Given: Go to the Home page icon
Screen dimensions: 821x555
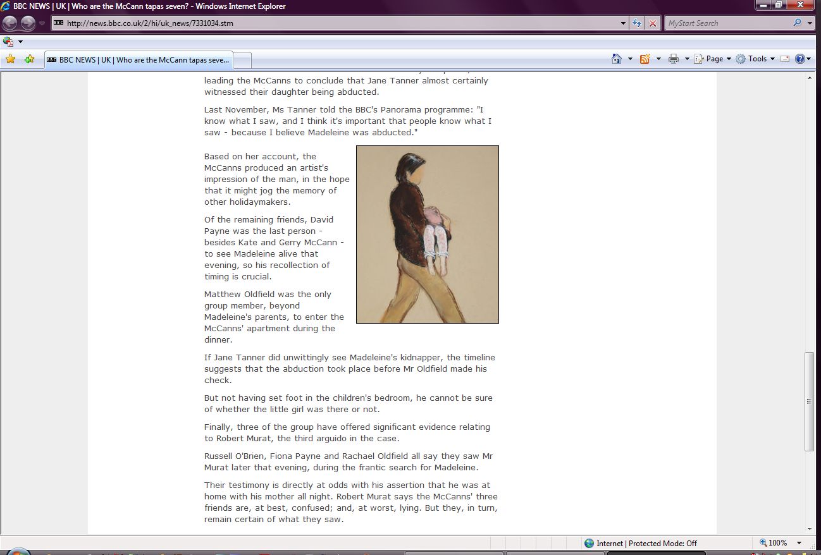Looking at the screenshot, I should tap(617, 59).
